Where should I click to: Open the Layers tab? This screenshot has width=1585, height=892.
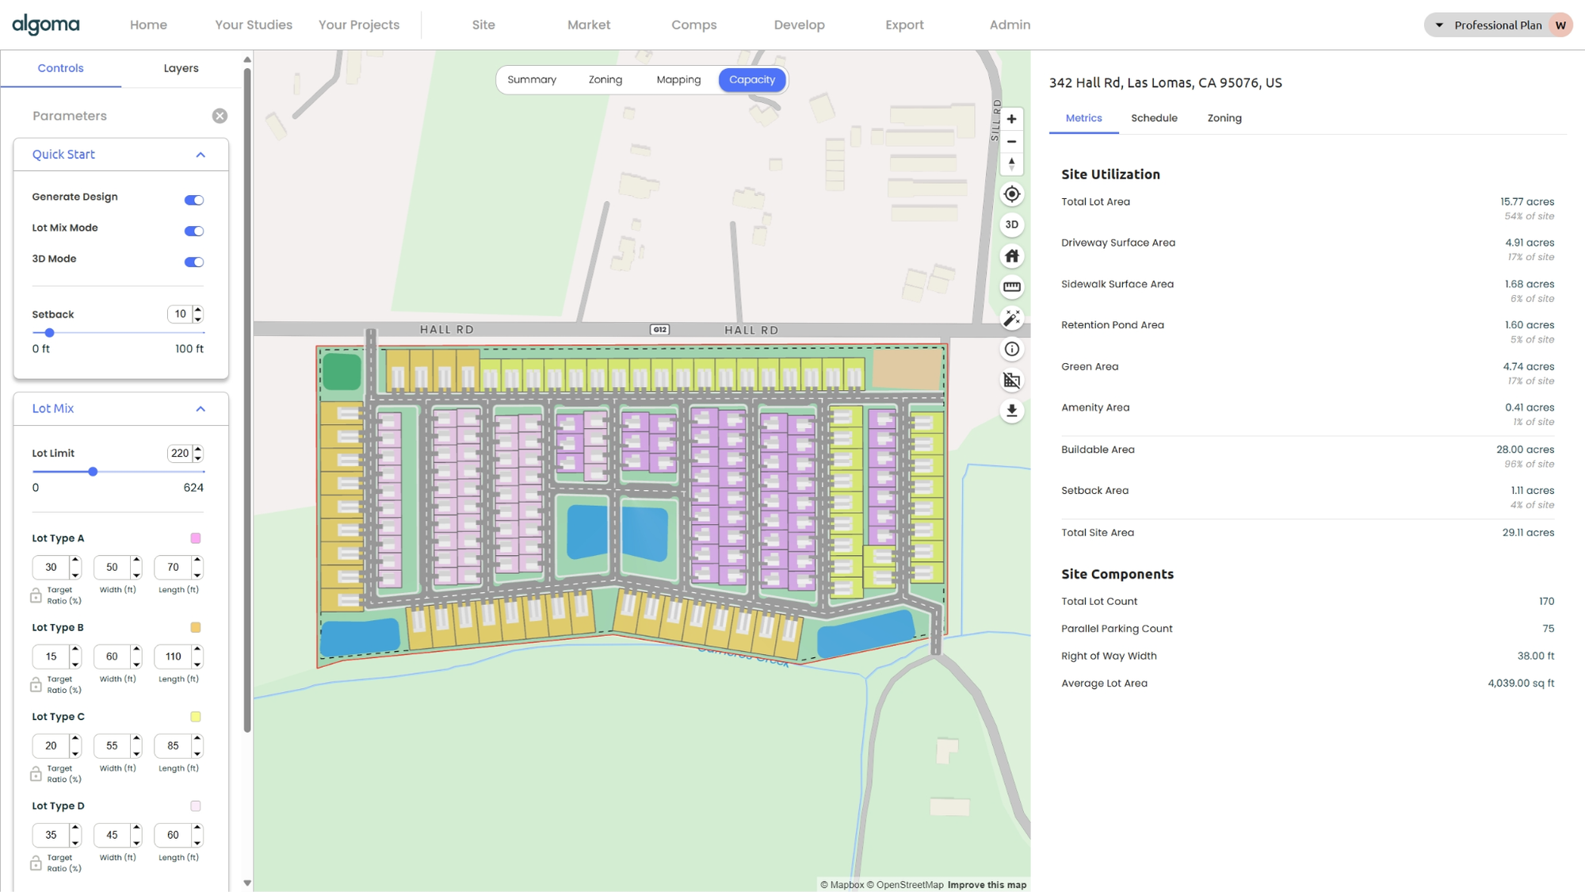(x=181, y=68)
